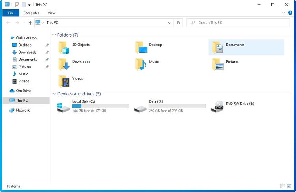Open Customize Quick Access Toolbar dropdown
The image size is (296, 192).
[x=30, y=5]
